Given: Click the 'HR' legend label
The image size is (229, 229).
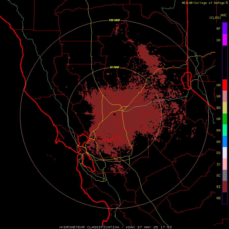Looking at the screenshot, I should tap(218, 119).
